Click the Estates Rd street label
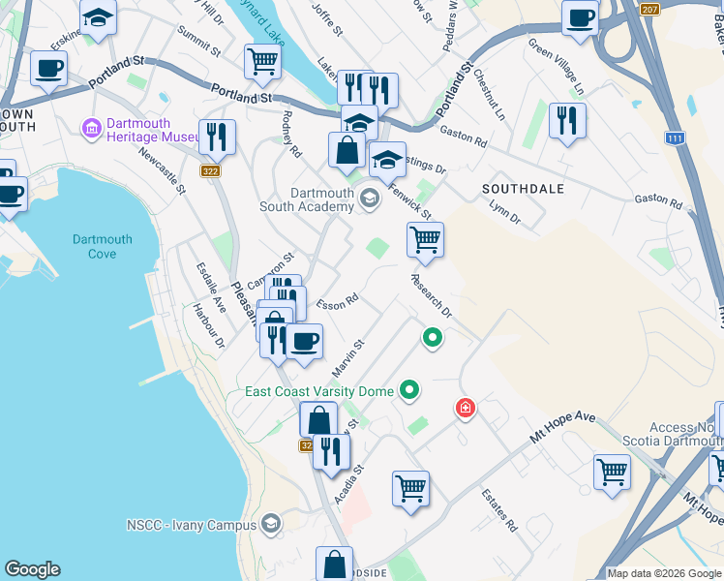 499,510
